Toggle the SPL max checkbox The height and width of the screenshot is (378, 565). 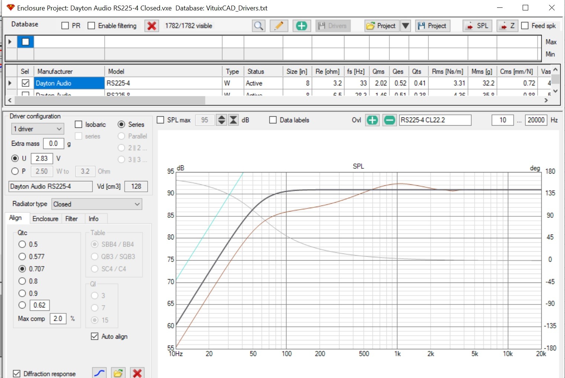point(160,120)
